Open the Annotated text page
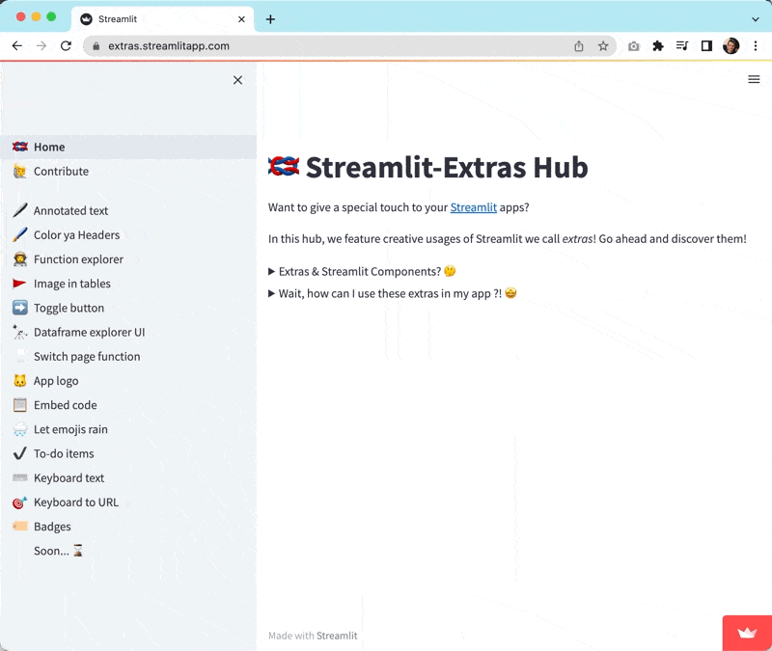 click(128, 210)
